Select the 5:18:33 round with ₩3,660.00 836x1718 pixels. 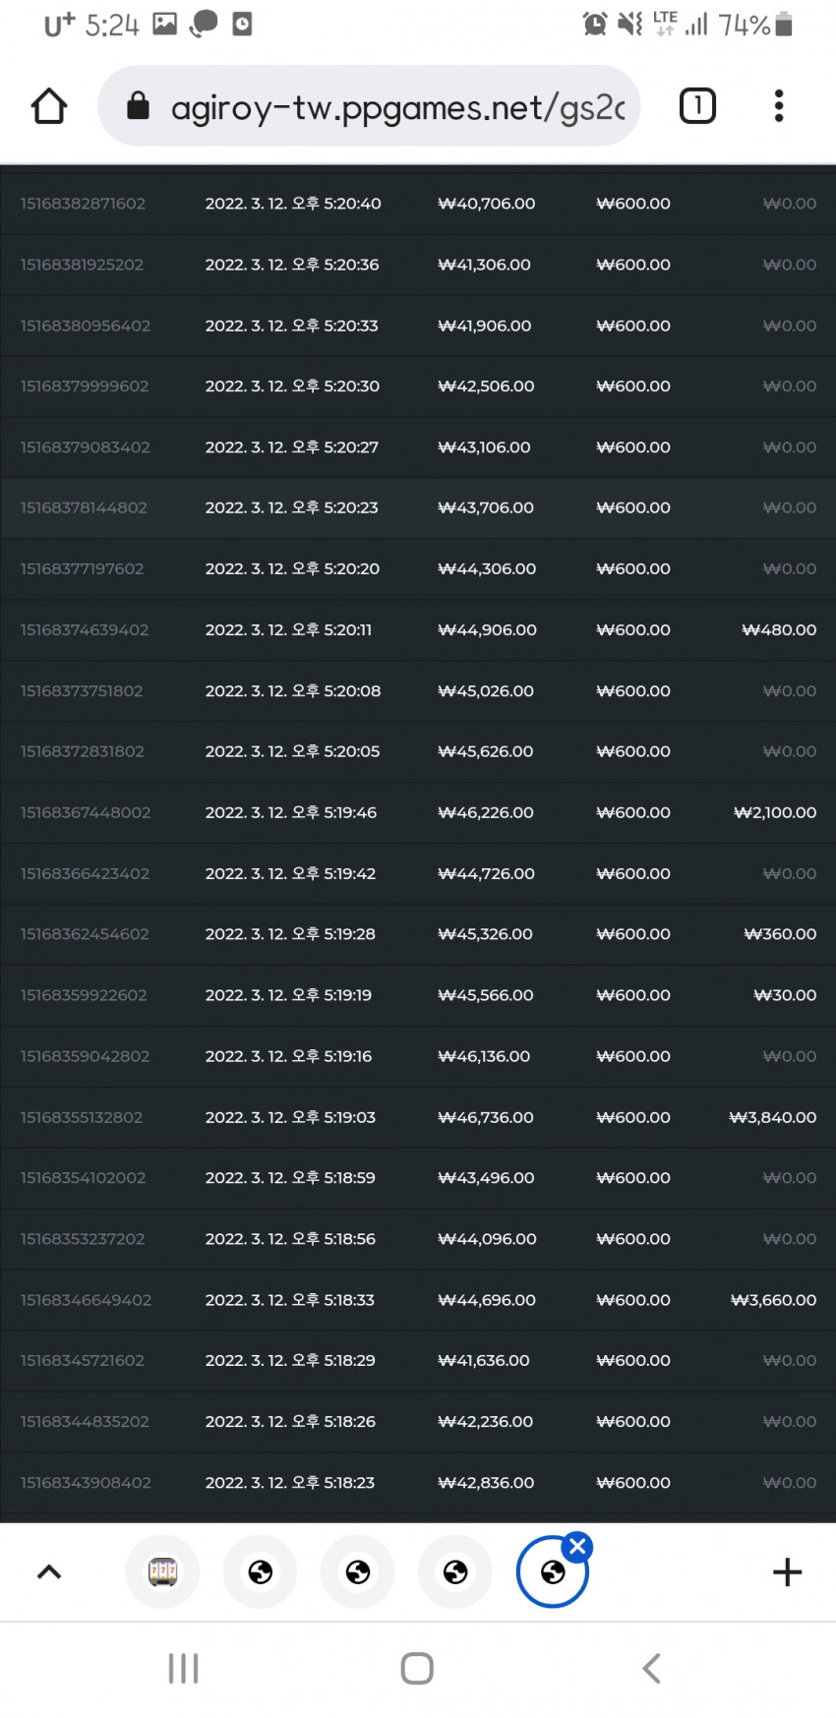click(x=418, y=1300)
